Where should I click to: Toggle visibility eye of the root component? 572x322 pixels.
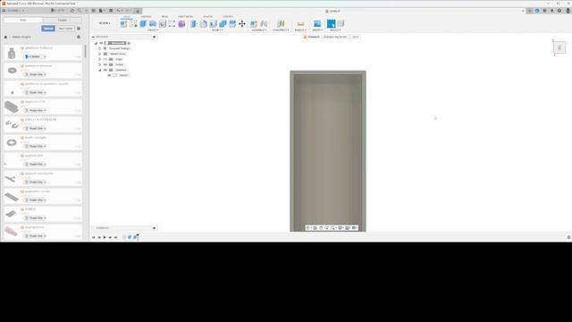[x=101, y=43]
